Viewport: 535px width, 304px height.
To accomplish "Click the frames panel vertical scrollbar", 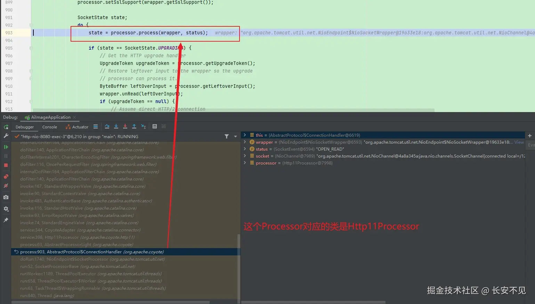I will [x=239, y=267].
